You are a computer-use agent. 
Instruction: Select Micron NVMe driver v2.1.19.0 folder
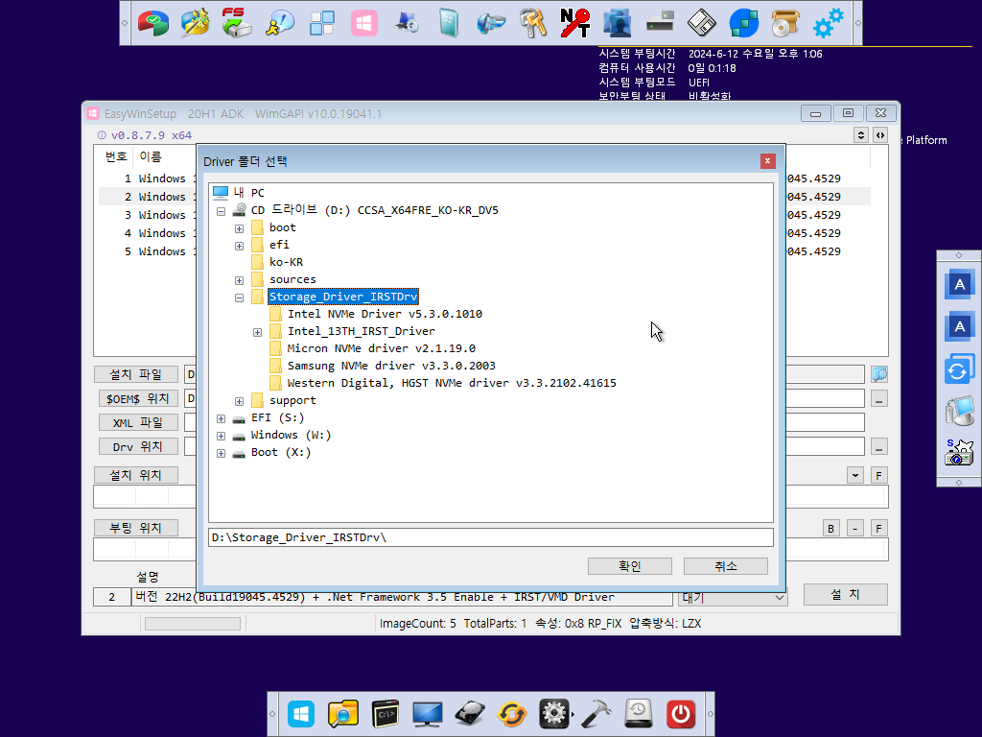(x=381, y=348)
